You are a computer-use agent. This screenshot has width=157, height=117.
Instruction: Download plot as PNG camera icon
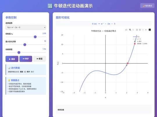click(x=126, y=30)
